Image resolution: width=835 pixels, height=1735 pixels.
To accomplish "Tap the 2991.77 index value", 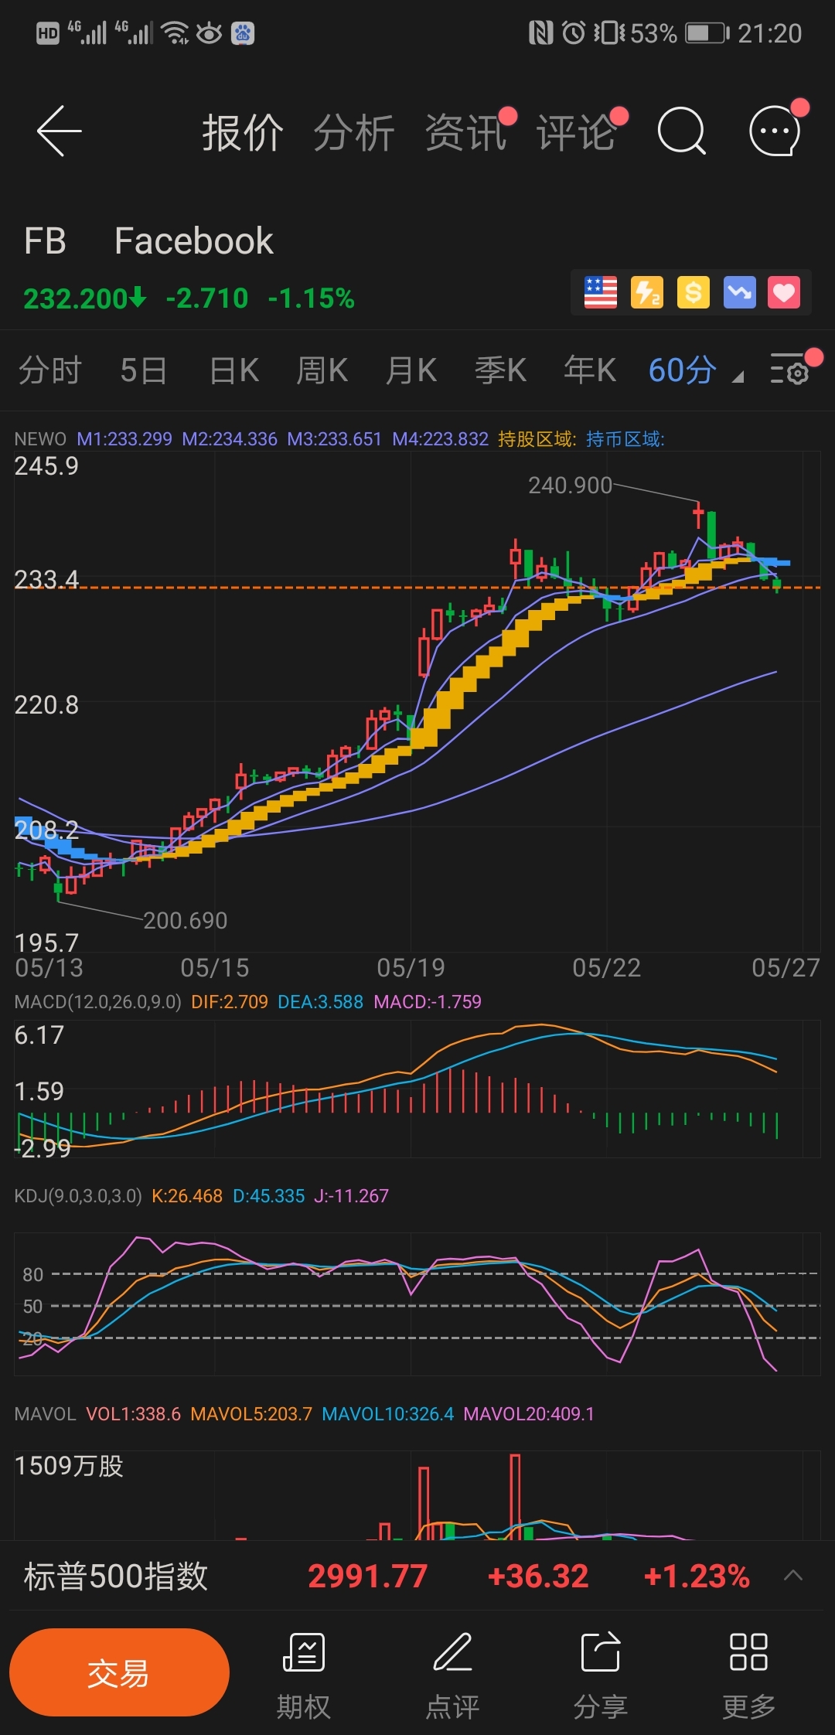I will click(x=368, y=1576).
